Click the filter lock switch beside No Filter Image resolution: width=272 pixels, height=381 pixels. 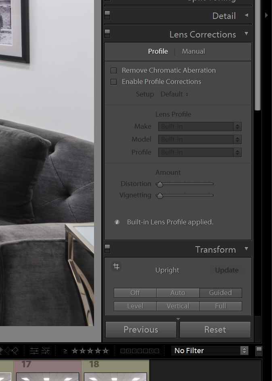tap(259, 350)
